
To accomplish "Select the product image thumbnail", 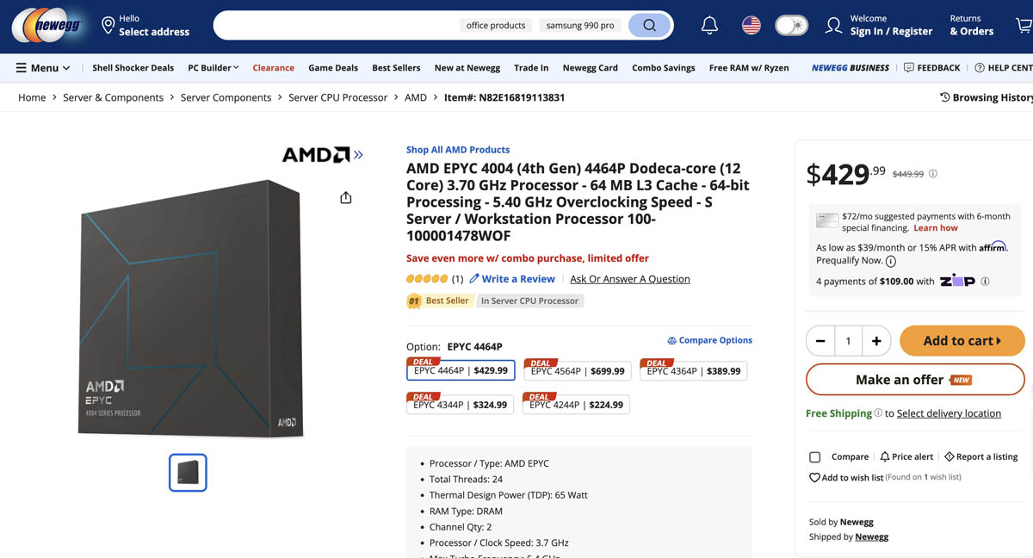I will pyautogui.click(x=188, y=473).
